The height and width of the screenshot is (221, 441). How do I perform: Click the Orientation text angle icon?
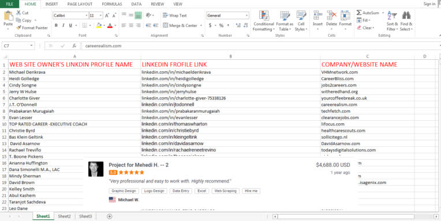pyautogui.click(x=149, y=16)
